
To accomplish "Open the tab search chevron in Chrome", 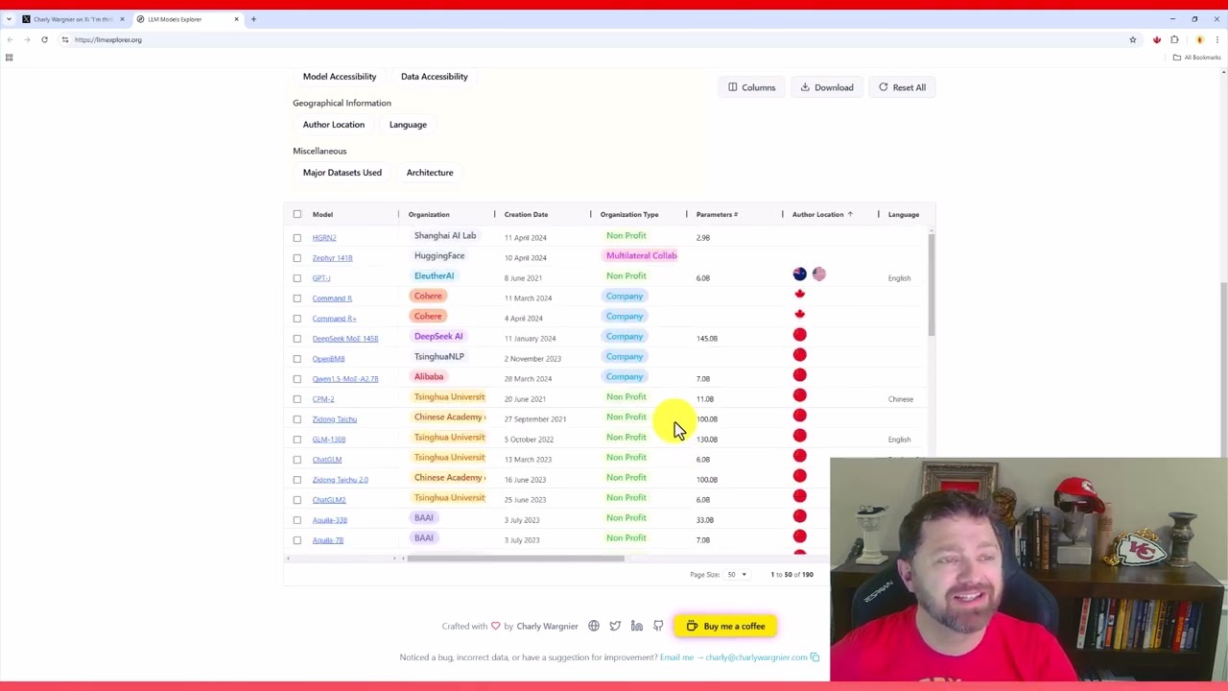I will pos(10,19).
